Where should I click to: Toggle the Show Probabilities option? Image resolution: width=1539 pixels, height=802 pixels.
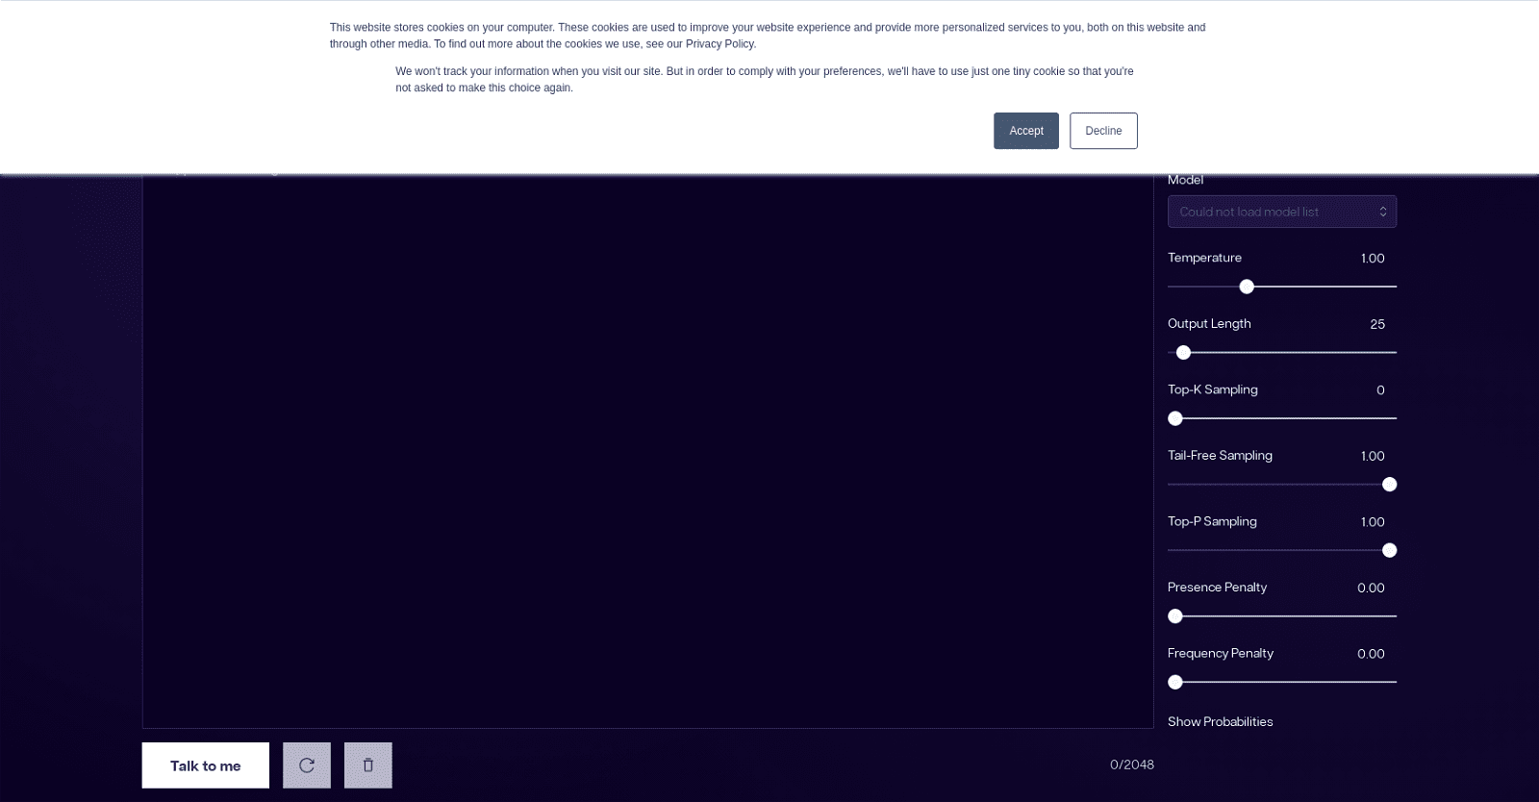click(1220, 721)
